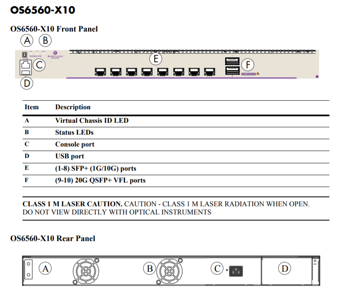Click callout circle A on the front panel
Screen dimensions: 351x292
click(x=27, y=40)
